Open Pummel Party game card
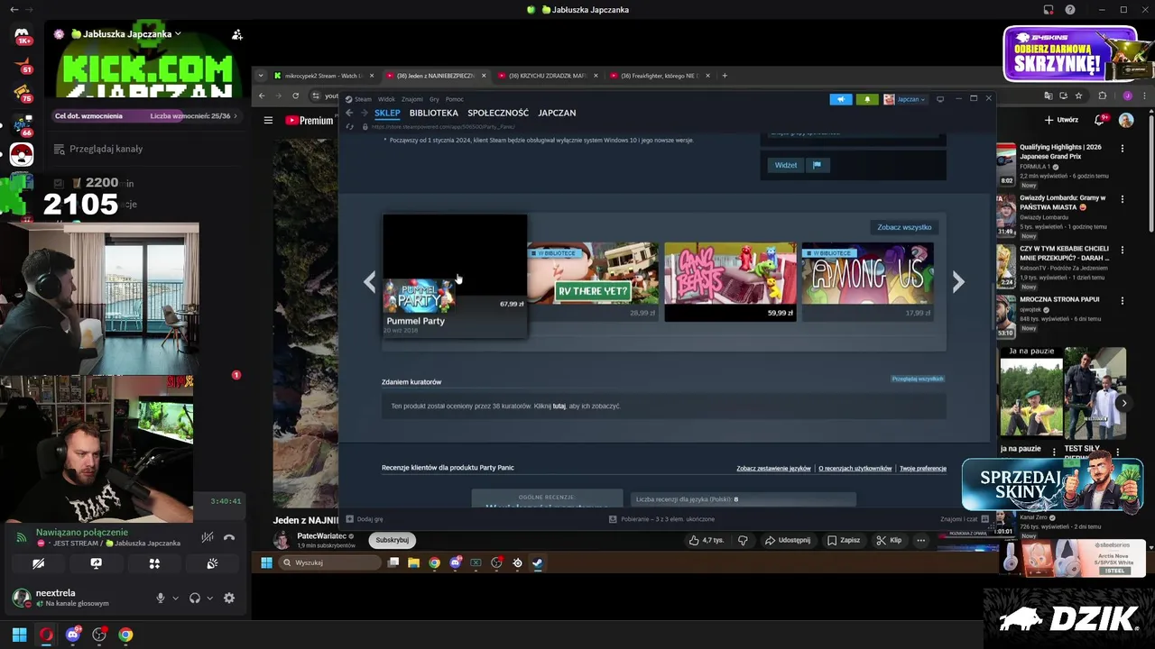The height and width of the screenshot is (649, 1155). click(x=455, y=276)
